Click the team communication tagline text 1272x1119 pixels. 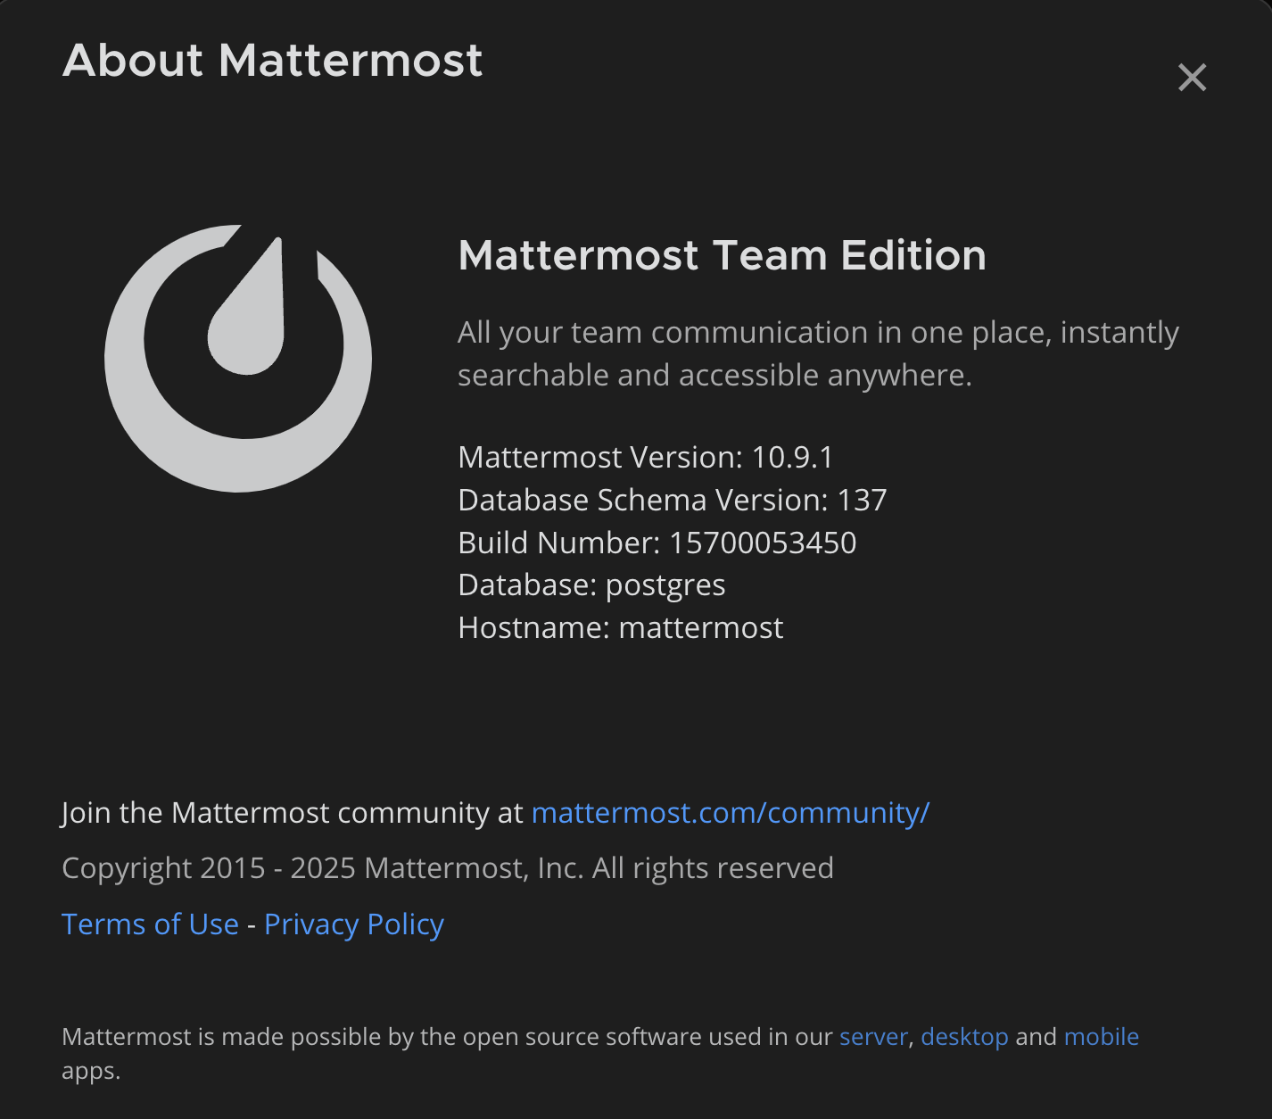tap(818, 353)
